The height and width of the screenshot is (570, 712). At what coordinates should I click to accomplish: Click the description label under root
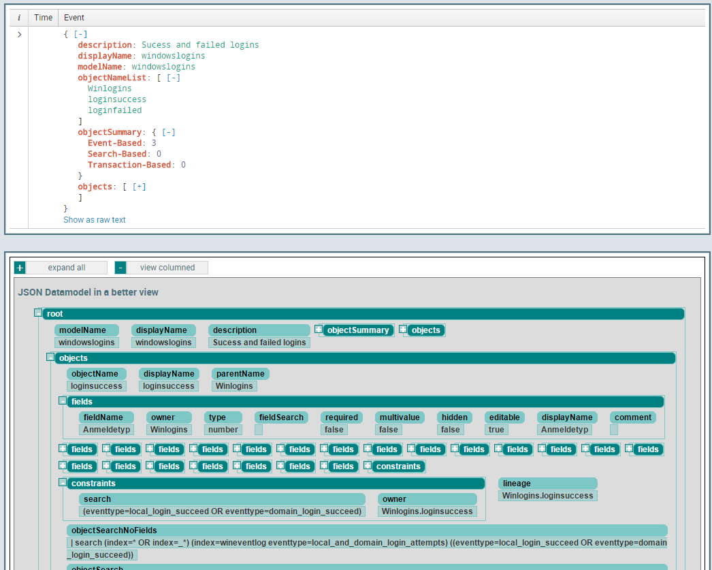pyautogui.click(x=259, y=330)
